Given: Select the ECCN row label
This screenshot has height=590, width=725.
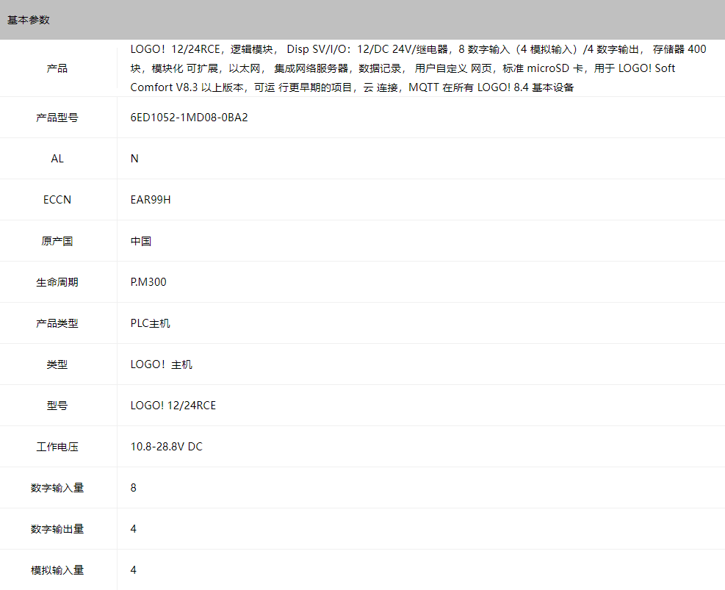Looking at the screenshot, I should pos(57,200).
